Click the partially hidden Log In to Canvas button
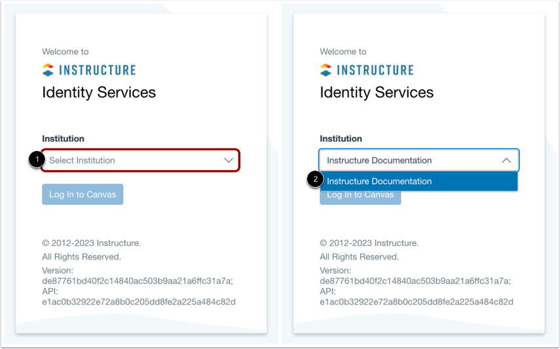The width and height of the screenshot is (560, 349). tap(360, 197)
